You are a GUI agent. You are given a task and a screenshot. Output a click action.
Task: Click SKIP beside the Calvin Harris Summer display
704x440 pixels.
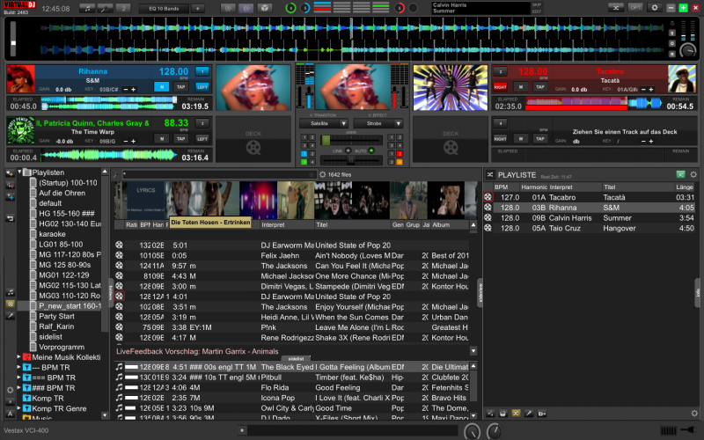(537, 5)
